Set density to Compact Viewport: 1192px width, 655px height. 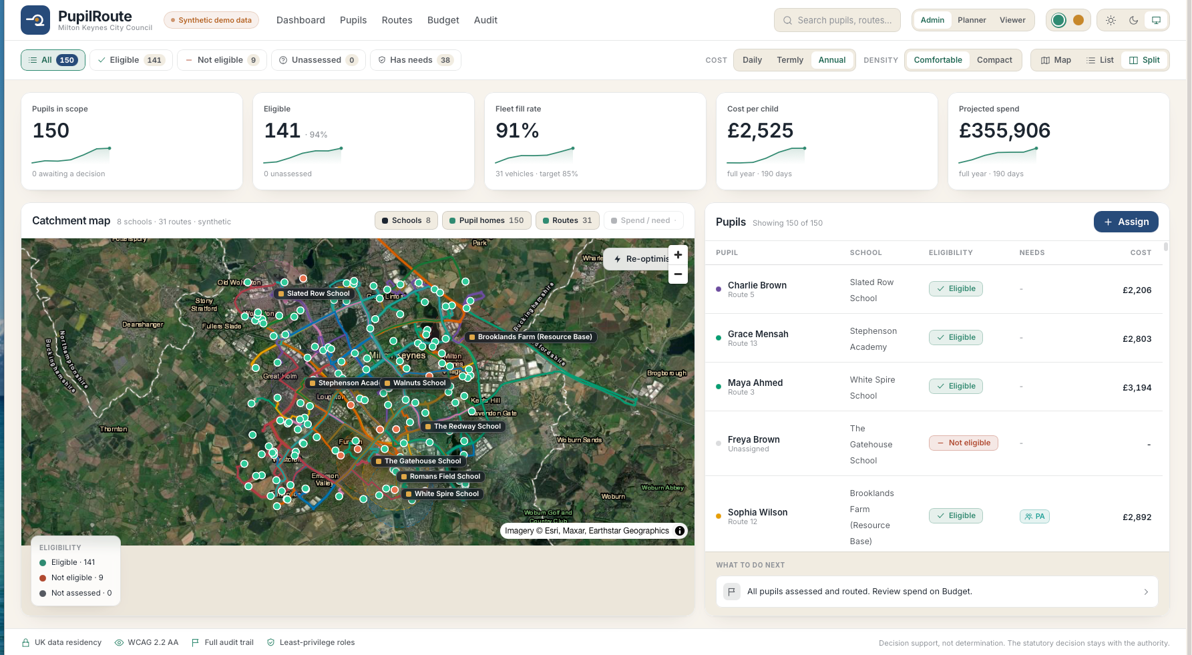(x=994, y=60)
